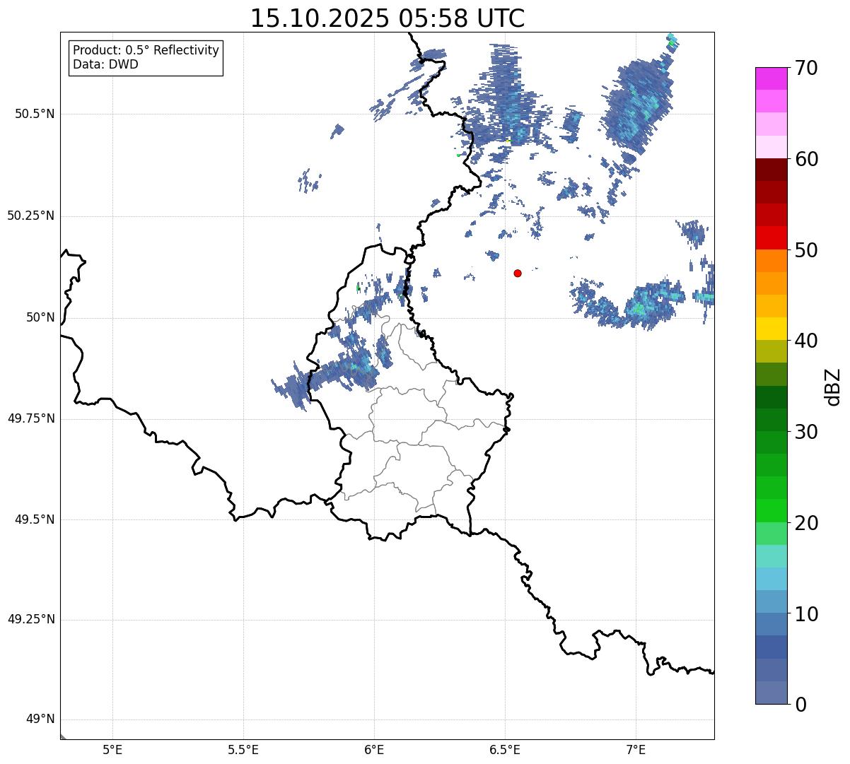Image resolution: width=850 pixels, height=764 pixels.
Task: Click the latitude label 49.75°N
Action: tap(31, 418)
